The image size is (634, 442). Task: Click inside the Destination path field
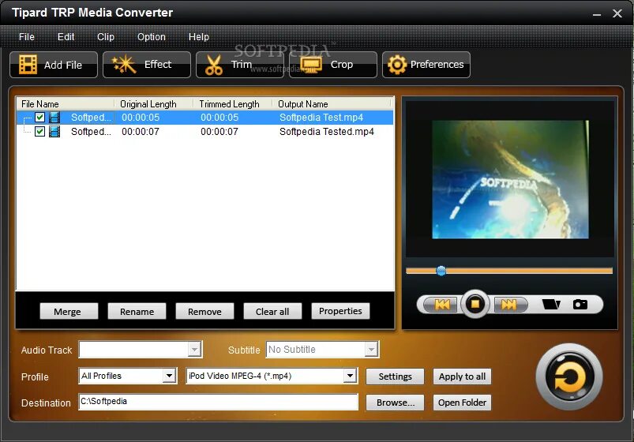point(219,402)
